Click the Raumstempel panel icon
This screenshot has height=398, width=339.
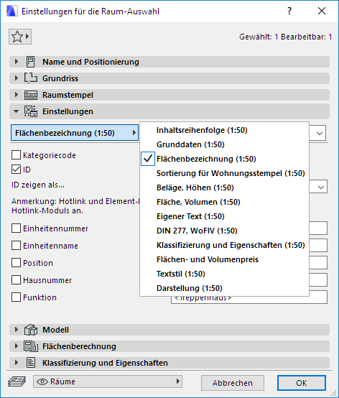31,95
